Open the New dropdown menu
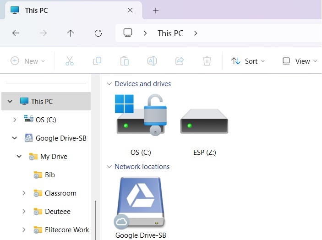This screenshot has width=322, height=240. pyautogui.click(x=28, y=61)
